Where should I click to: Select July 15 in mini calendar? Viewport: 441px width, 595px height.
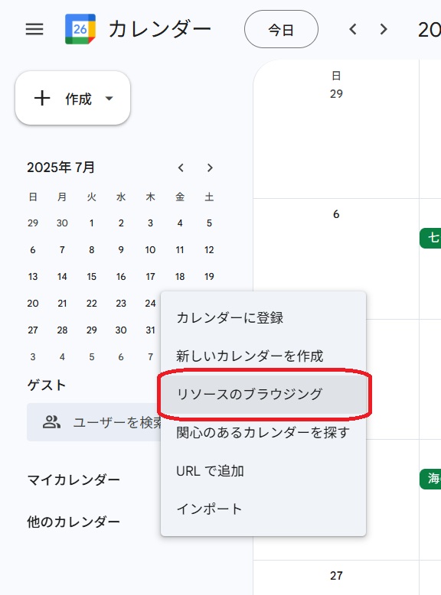click(92, 277)
